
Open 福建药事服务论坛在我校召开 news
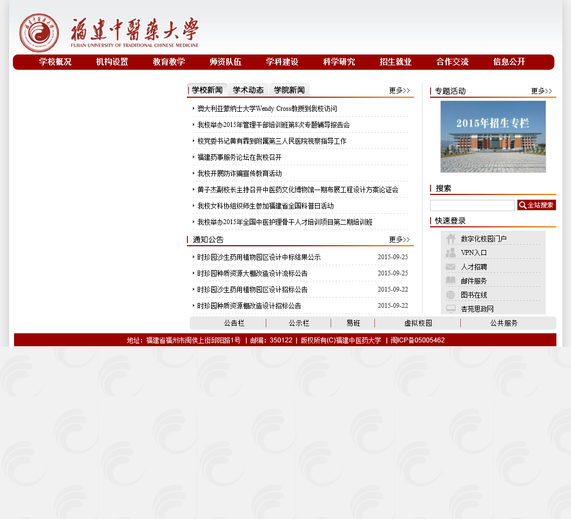[x=239, y=157]
